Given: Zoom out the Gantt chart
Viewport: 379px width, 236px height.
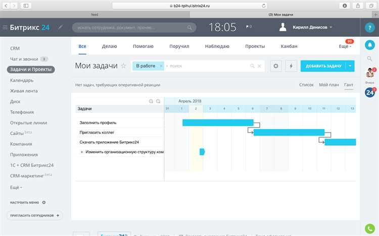Looking at the screenshot, I should click(158, 101).
